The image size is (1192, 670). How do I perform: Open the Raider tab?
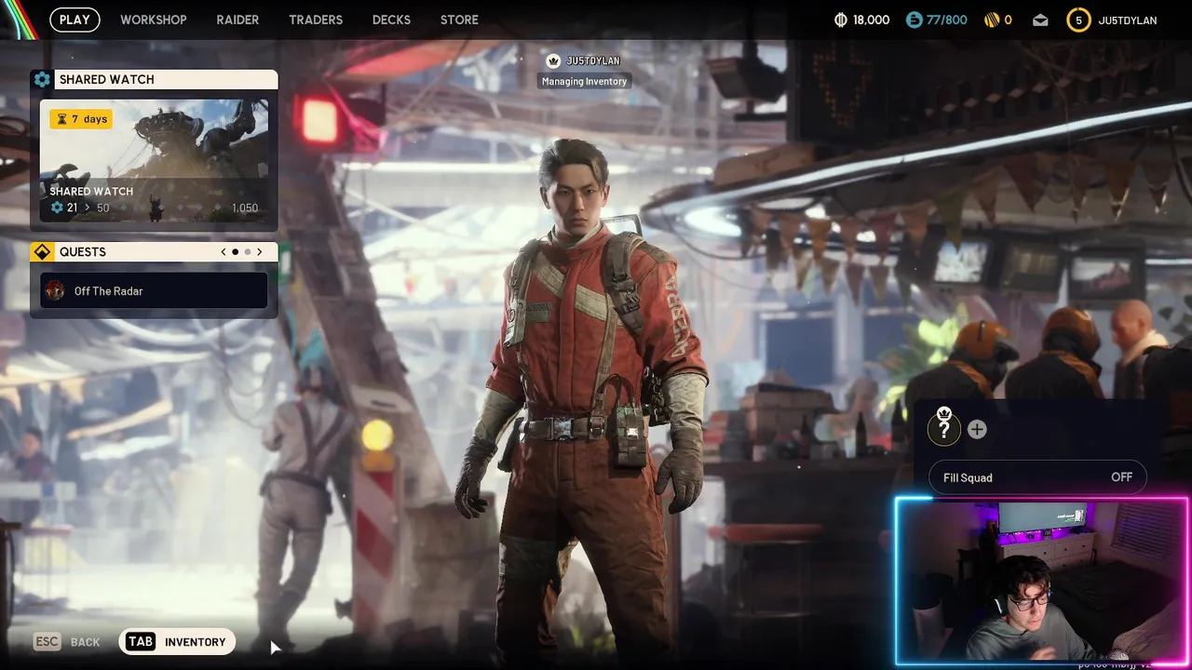click(237, 20)
